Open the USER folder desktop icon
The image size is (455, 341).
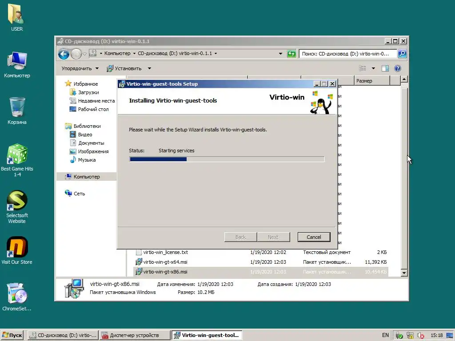(x=16, y=17)
